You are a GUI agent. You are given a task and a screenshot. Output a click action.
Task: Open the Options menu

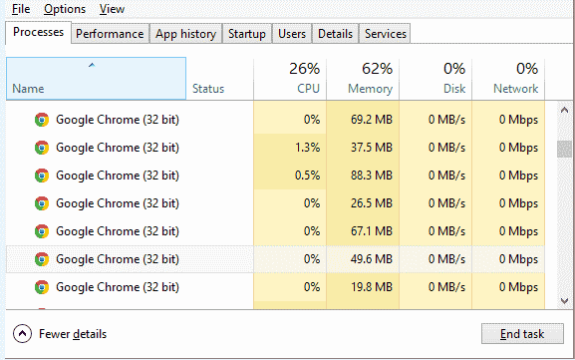click(x=65, y=9)
